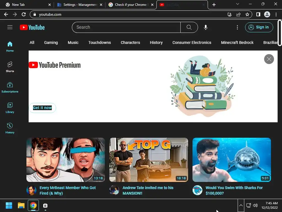Click the search magnifier button

point(189,27)
